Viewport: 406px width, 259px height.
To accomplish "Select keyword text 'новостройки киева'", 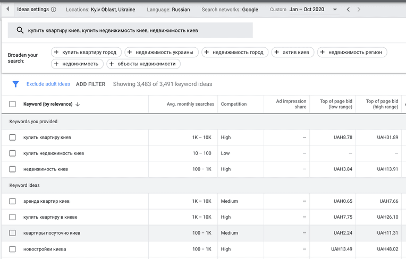I will coord(45,249).
